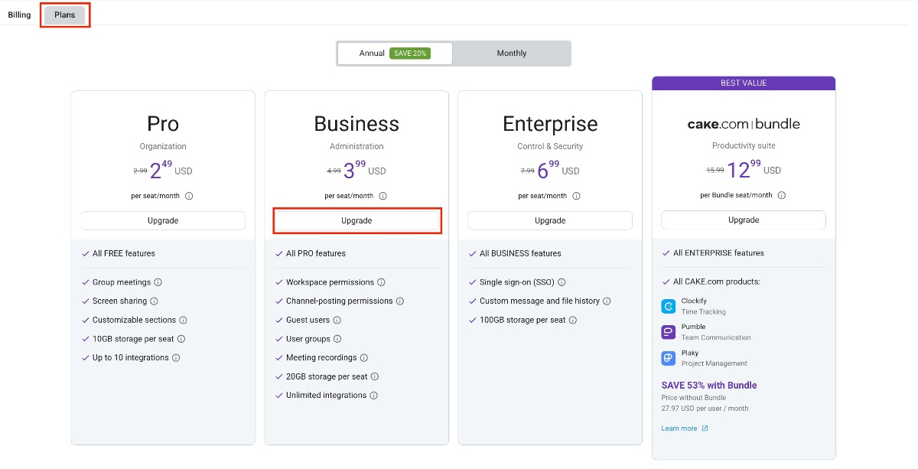Show info for Workspace permissions
918x469 pixels.
point(381,282)
